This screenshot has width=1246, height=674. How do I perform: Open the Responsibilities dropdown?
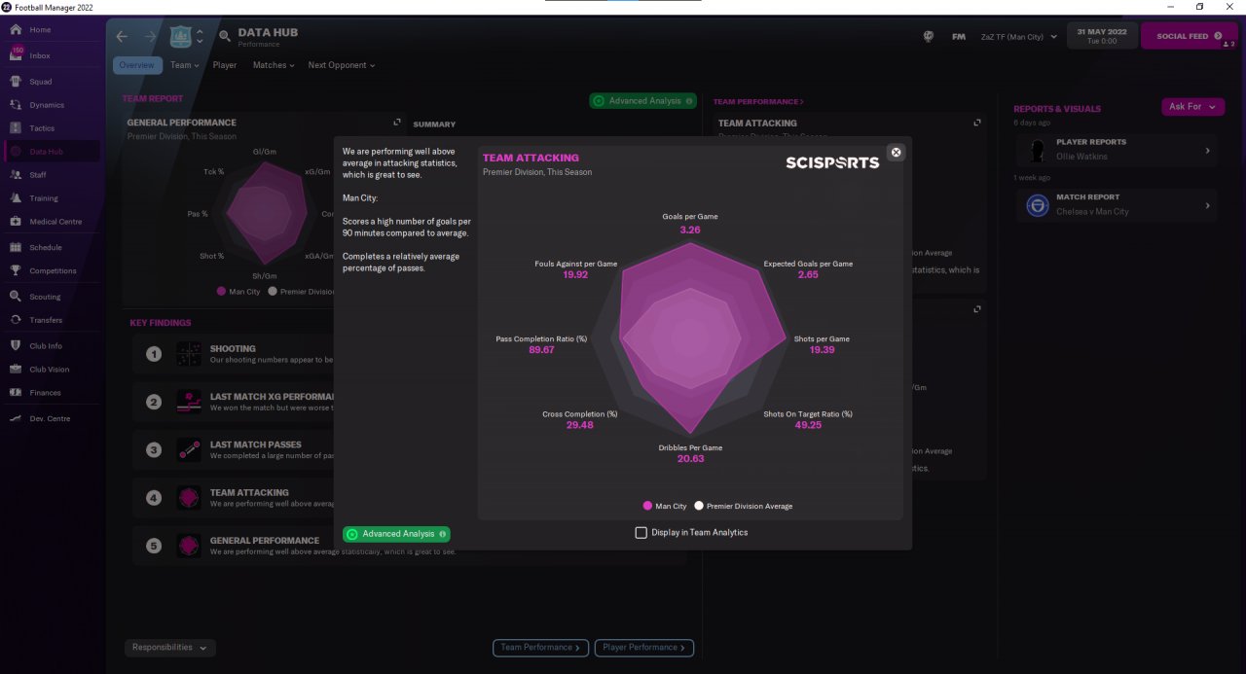pos(170,648)
